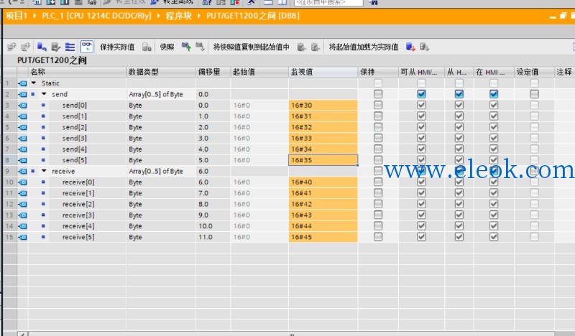This screenshot has width=575, height=336.
Task: Click the 监视值 column header
Action: (x=323, y=72)
